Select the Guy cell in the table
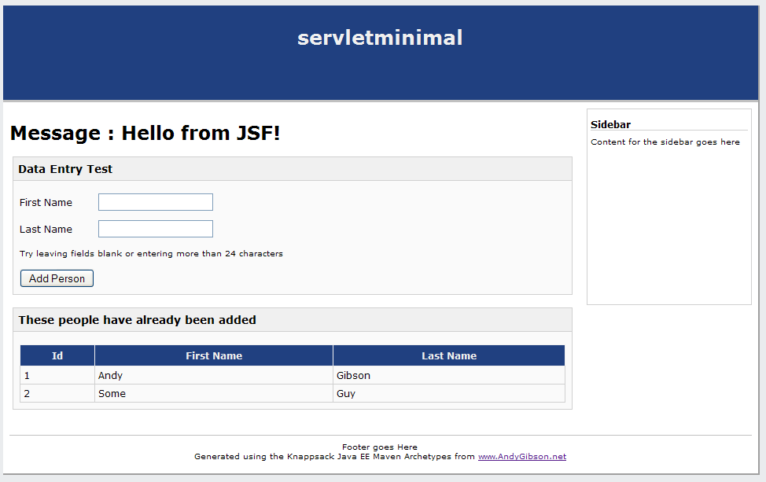Image resolution: width=766 pixels, height=482 pixels. [x=449, y=394]
